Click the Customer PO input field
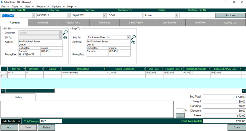 tap(125, 15)
